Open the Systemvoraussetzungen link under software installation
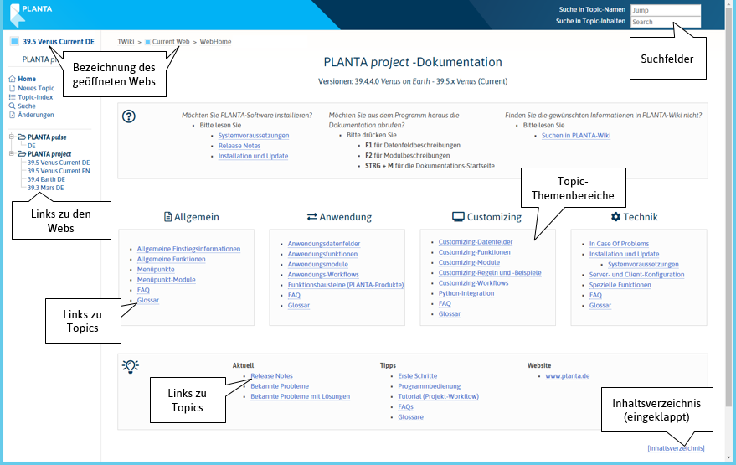736x465 pixels. click(254, 136)
